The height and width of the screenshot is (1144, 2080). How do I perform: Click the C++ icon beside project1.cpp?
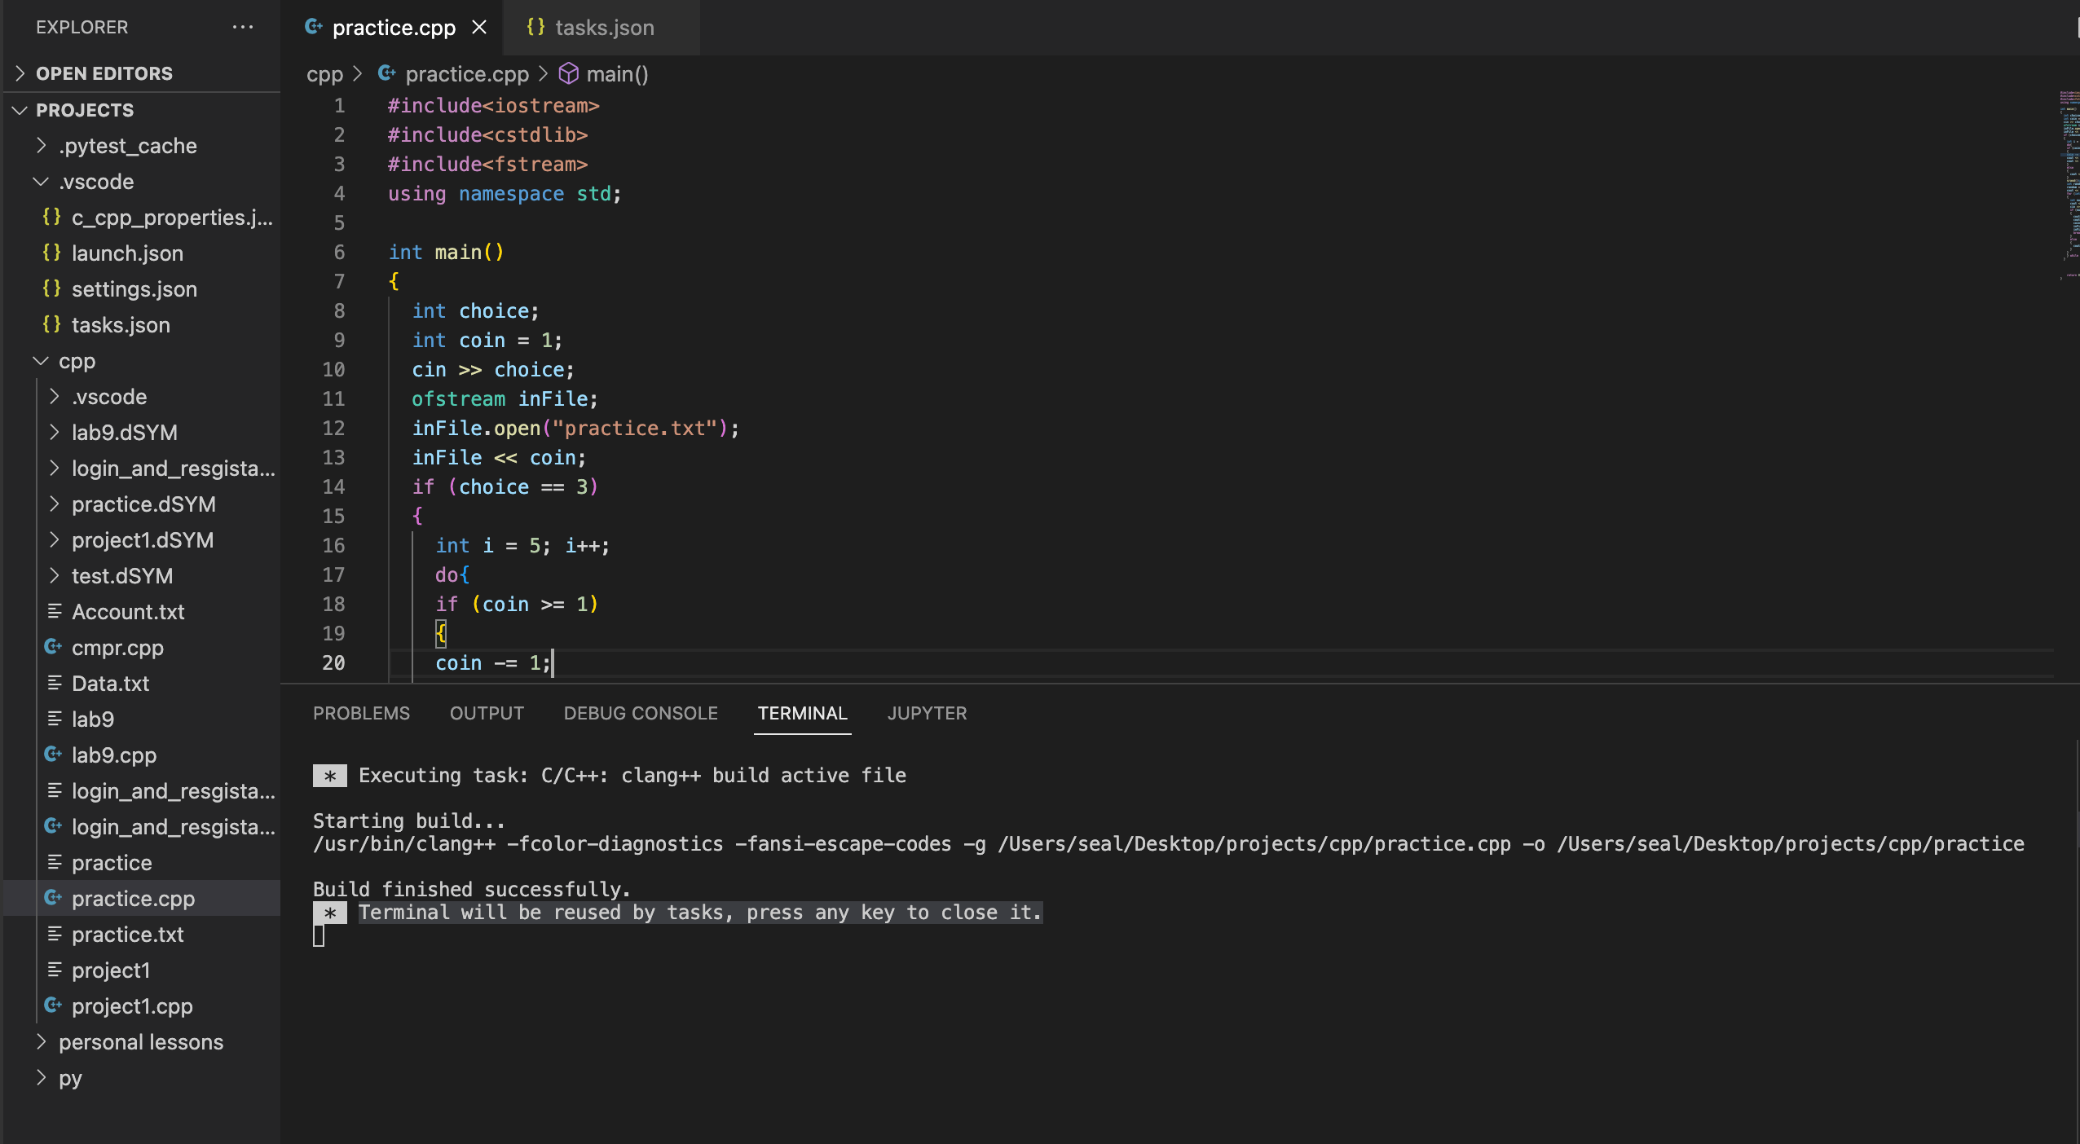click(x=53, y=1005)
